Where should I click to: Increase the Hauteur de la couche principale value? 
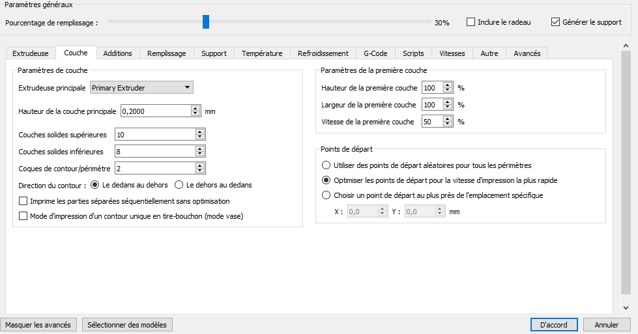(195, 108)
